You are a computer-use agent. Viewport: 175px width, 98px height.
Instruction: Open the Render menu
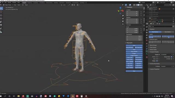click(x=9, y=2)
